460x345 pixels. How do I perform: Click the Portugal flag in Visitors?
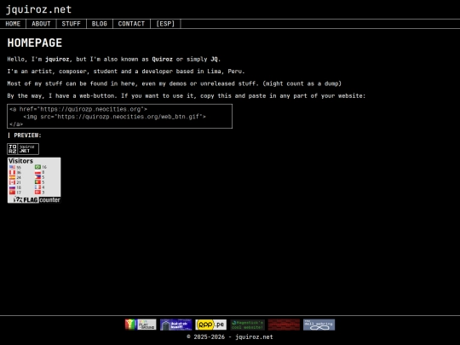click(x=37, y=182)
